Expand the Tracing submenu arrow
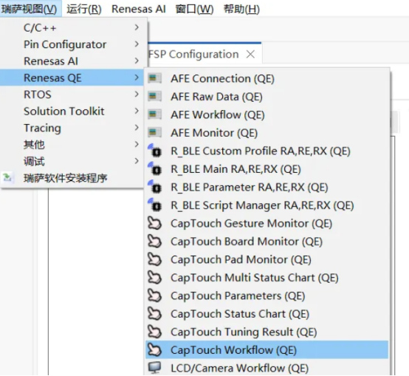Image resolution: width=409 pixels, height=376 pixels. 137,127
